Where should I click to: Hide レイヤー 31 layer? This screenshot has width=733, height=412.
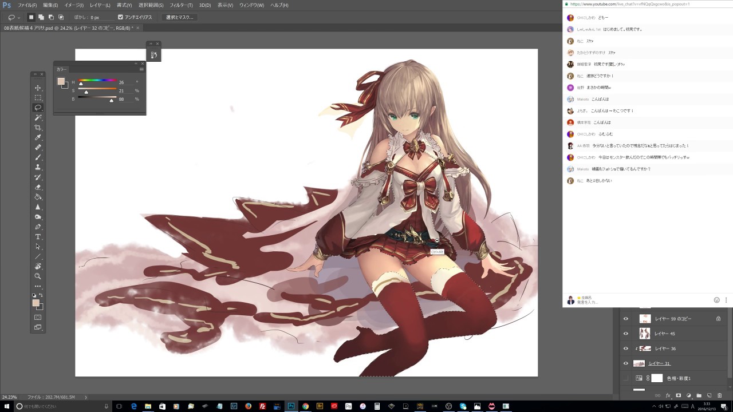[x=625, y=363]
